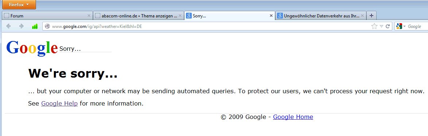
Task: Switch to the abacom-online.de tab
Action: pos(139,16)
